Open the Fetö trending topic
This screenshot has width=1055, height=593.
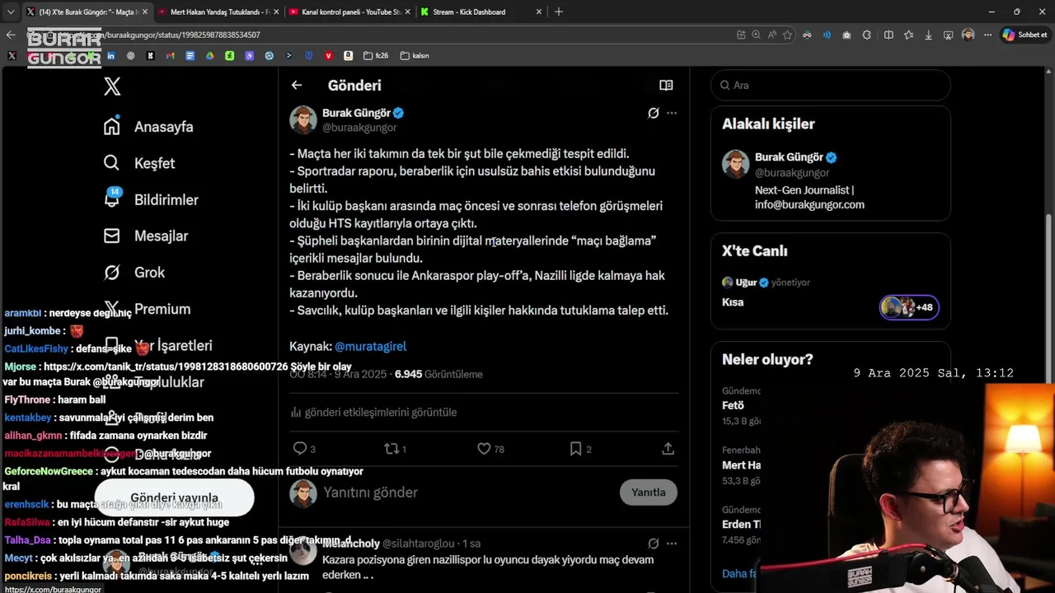(734, 405)
